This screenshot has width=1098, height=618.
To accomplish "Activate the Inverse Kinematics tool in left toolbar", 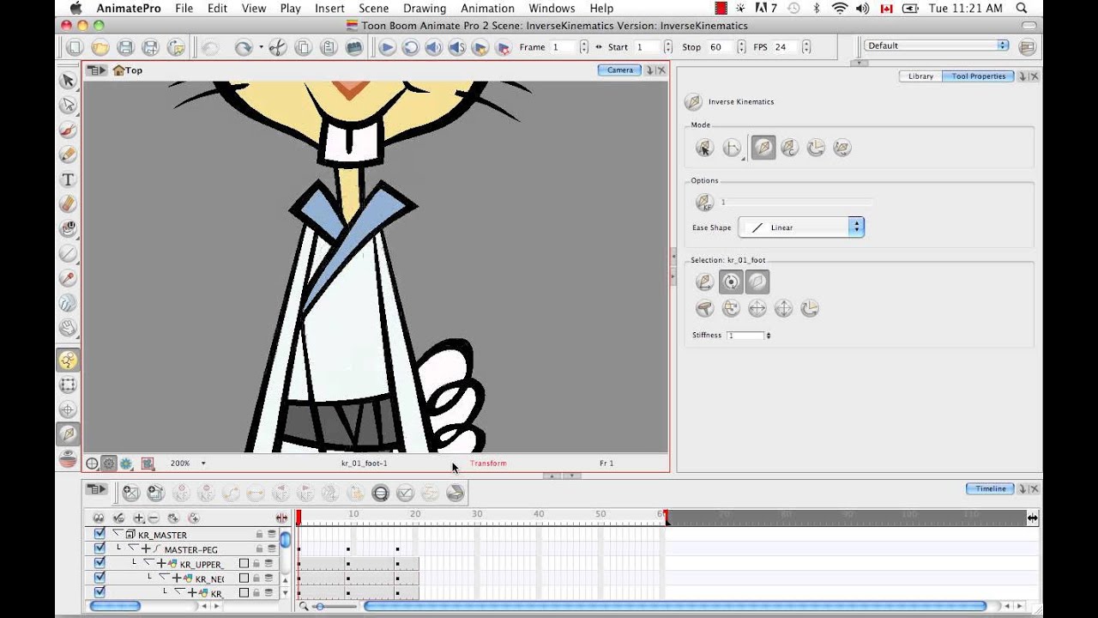I will pos(68,434).
